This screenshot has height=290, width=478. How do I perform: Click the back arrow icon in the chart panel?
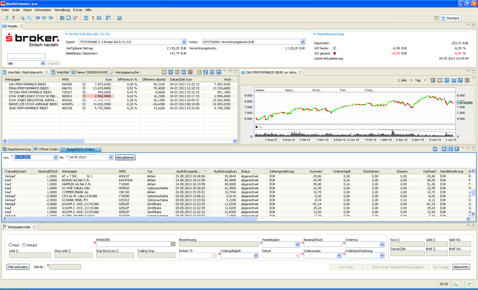click(433, 80)
